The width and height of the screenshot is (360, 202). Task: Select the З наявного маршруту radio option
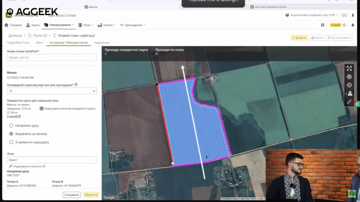(11, 142)
